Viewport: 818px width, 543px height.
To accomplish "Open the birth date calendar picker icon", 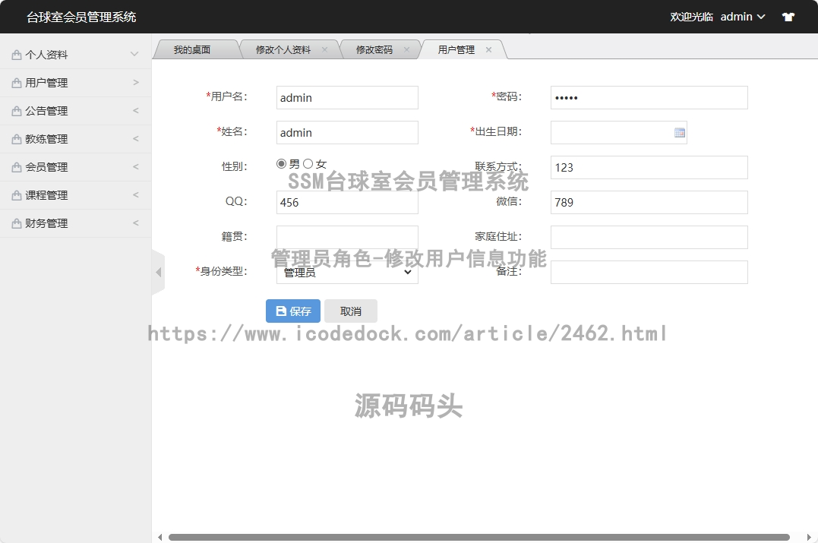I will click(x=679, y=132).
